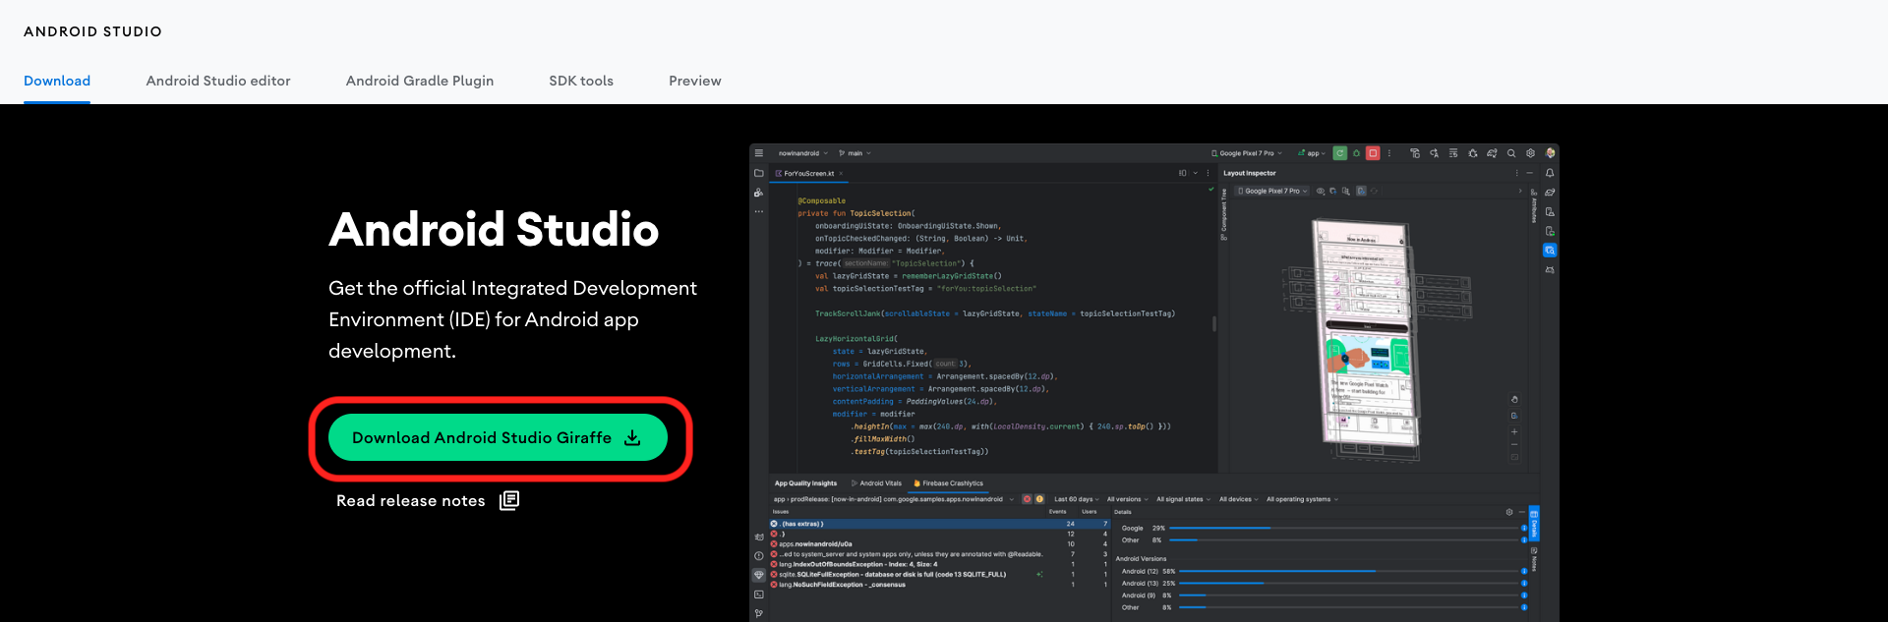Open the Project folder tool window icon

click(x=759, y=173)
